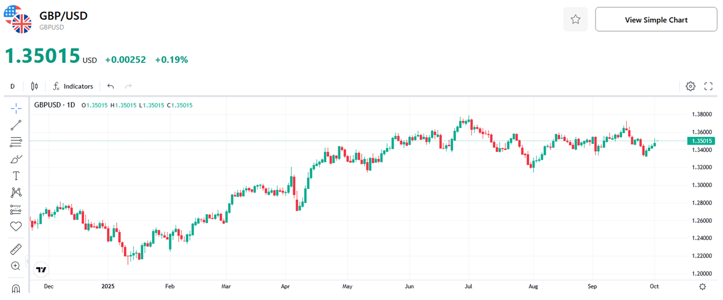The width and height of the screenshot is (723, 300).
Task: Open the D time interval dropdown
Action: 13,86
